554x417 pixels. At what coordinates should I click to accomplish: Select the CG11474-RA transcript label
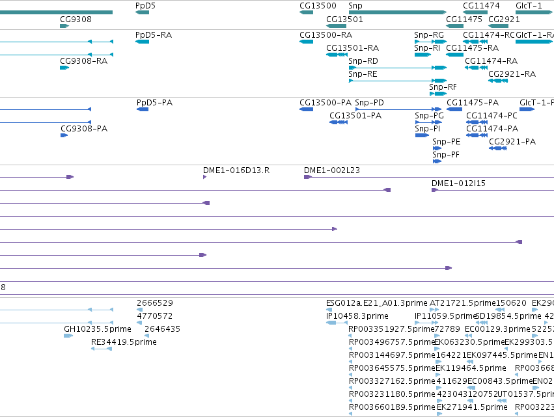click(491, 61)
